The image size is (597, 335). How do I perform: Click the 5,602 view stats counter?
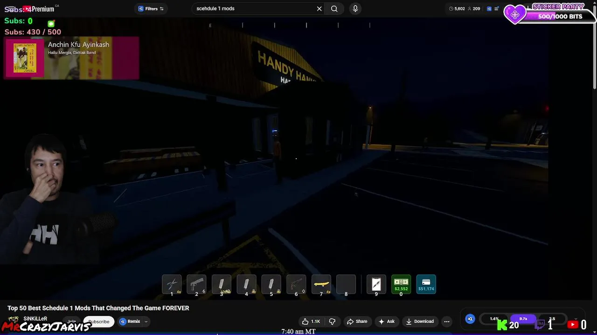[x=457, y=8]
